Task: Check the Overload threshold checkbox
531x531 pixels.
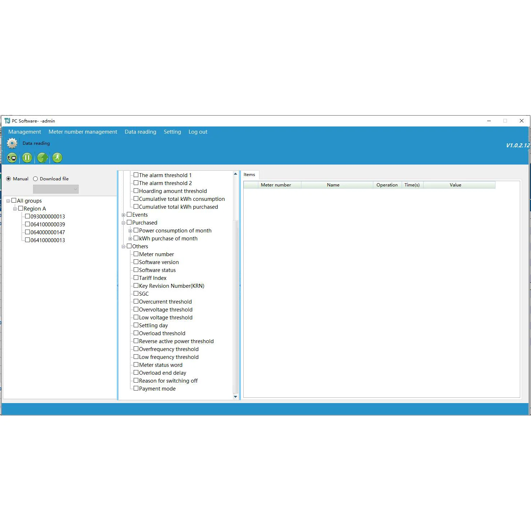Action: pos(136,333)
